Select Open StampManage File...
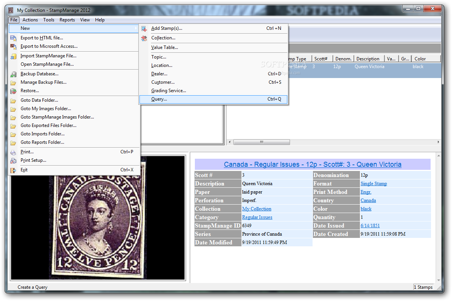The image size is (452, 301). [74, 64]
